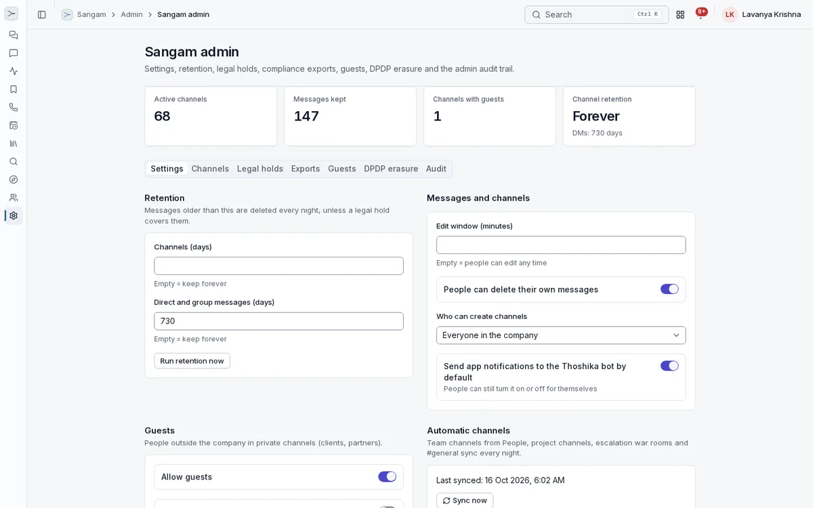Click the Run retention now button

point(192,361)
